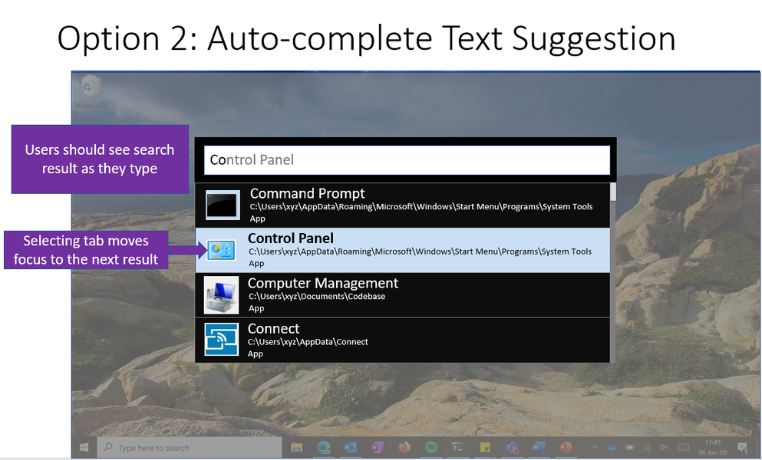Open the terminal app in the taskbar
Screen dimensions: 762x460
click(x=457, y=448)
